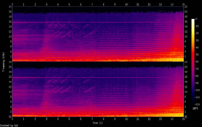Click the "dBFS" label under the color scale
The width and height of the screenshot is (202, 127).
195,108
